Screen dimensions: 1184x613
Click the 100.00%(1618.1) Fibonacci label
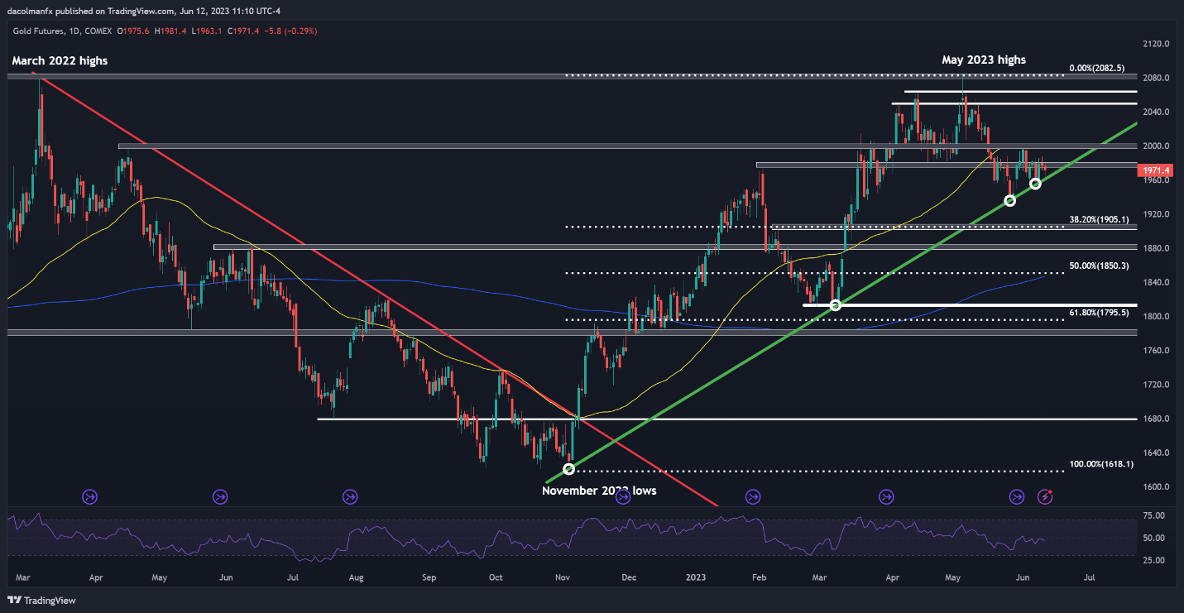pos(1100,465)
